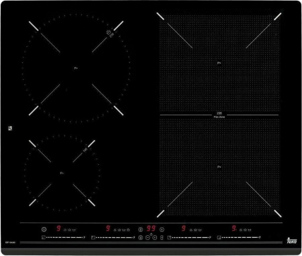This screenshot has width=302, height=256.
Task: Select the rear-left zone indicator icon
Action: pos(93,238)
